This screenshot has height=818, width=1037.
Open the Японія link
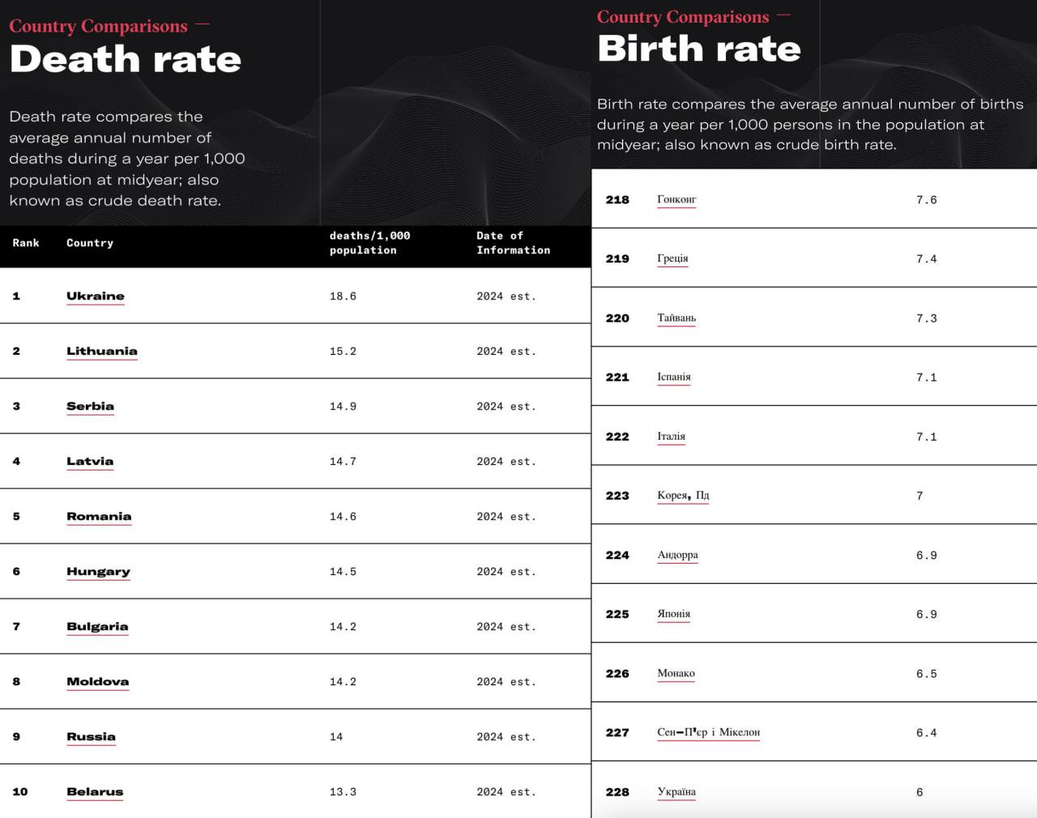[x=673, y=614]
